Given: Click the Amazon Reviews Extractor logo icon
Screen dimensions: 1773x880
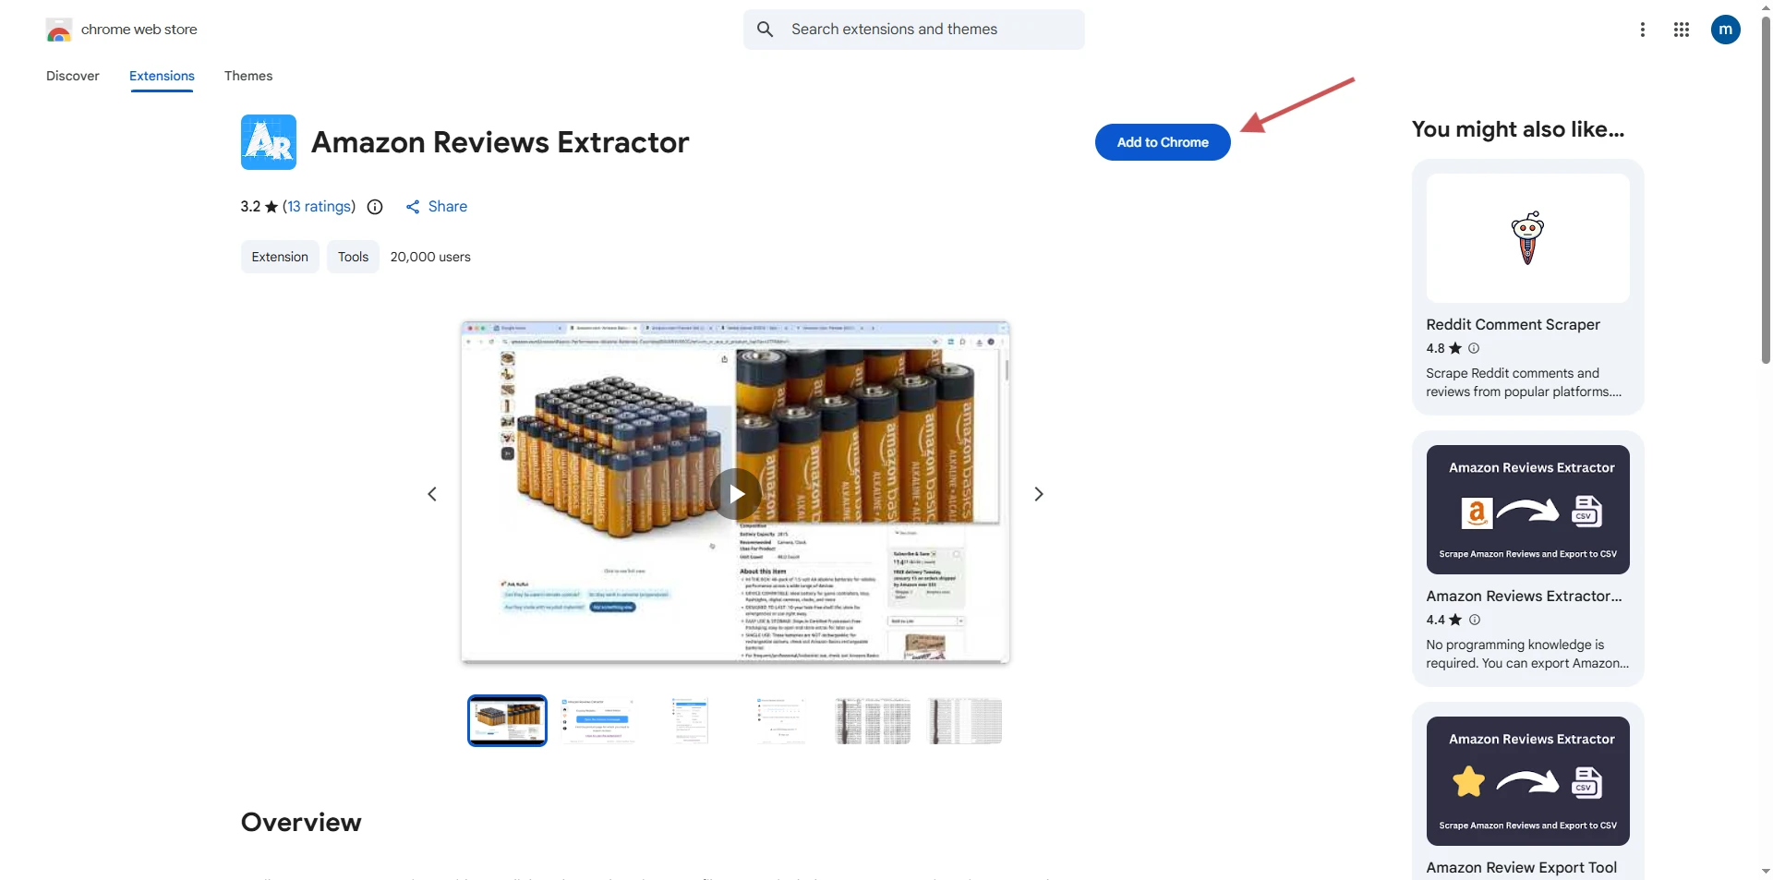Looking at the screenshot, I should (269, 142).
